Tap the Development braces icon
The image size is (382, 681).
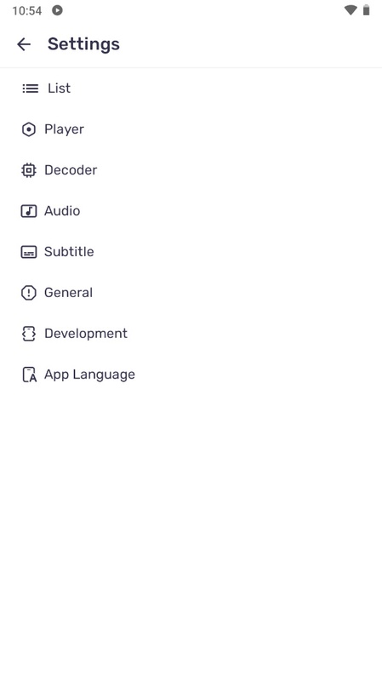29,334
